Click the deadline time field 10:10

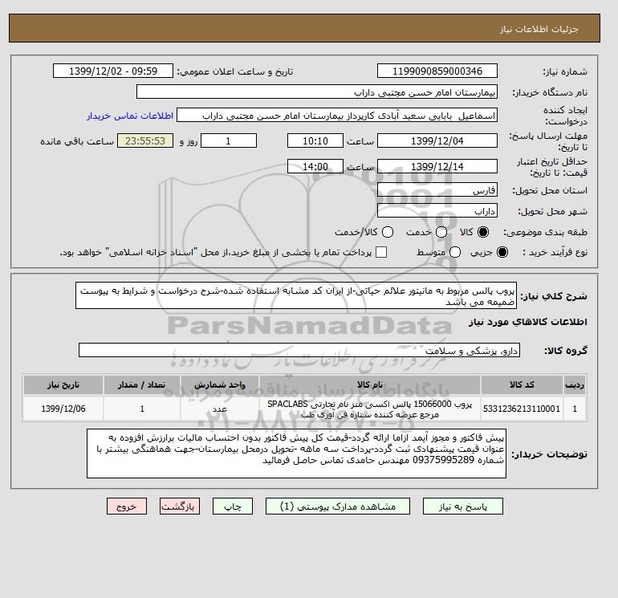pos(315,140)
